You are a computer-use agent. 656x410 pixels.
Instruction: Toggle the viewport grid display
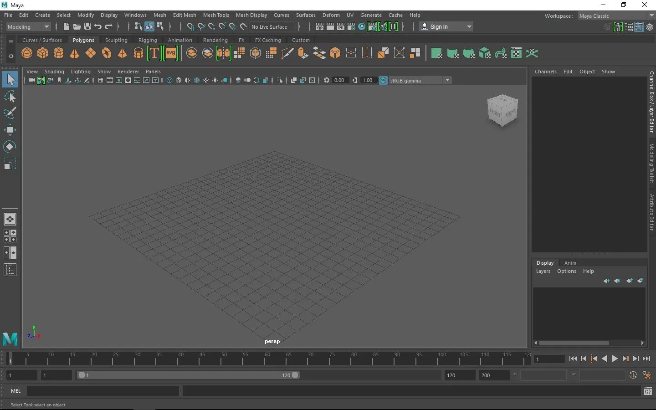pyautogui.click(x=101, y=80)
